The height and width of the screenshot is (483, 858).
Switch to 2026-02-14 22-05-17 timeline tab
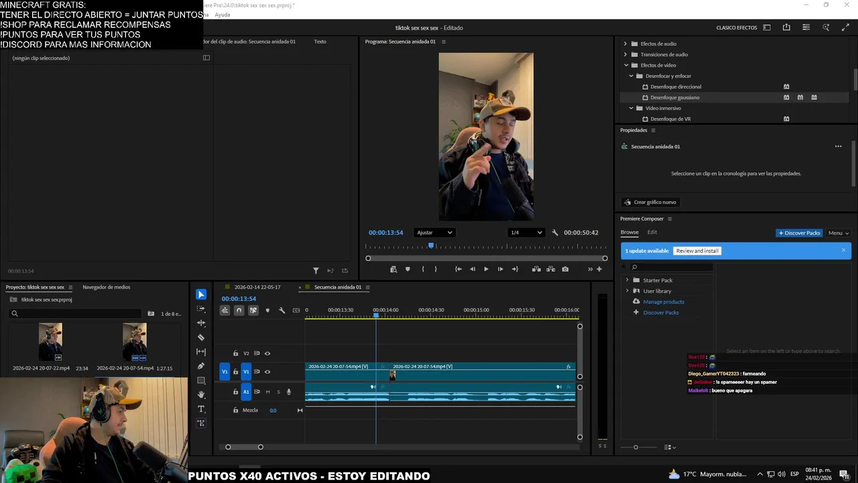257,287
